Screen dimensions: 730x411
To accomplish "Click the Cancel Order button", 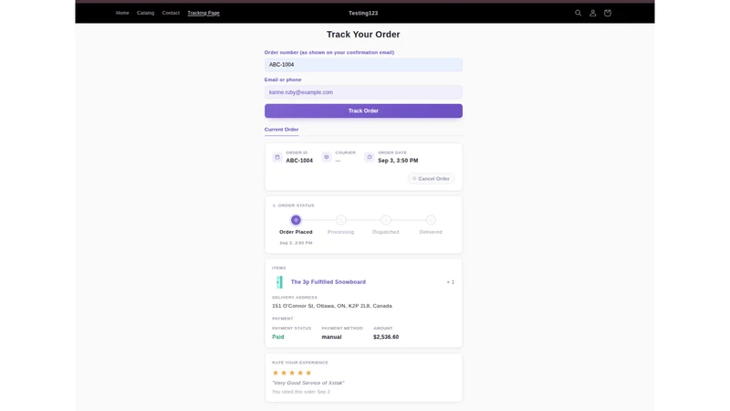I will (431, 178).
